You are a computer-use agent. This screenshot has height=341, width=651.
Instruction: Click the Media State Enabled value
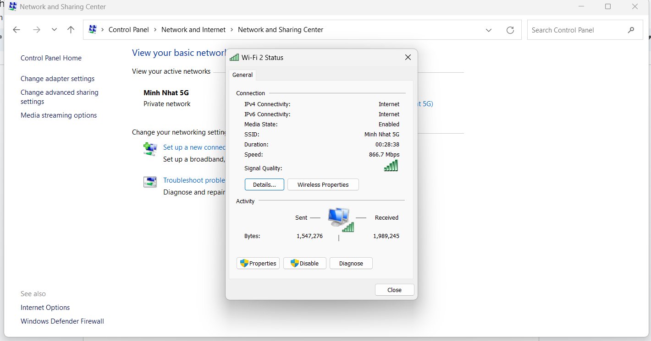[389, 124]
